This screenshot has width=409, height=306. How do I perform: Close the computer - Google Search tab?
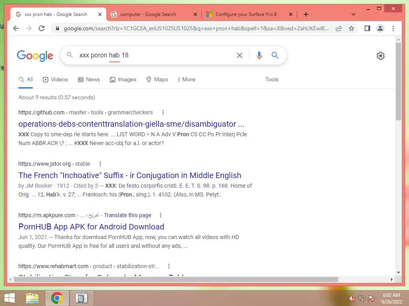tap(195, 14)
